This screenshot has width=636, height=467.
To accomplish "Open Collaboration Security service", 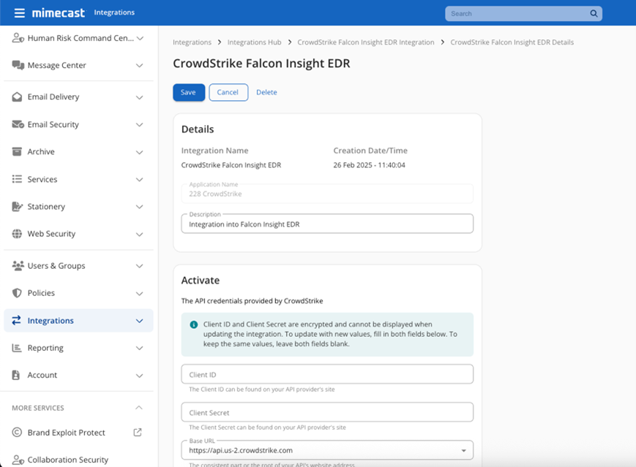I will click(x=68, y=460).
